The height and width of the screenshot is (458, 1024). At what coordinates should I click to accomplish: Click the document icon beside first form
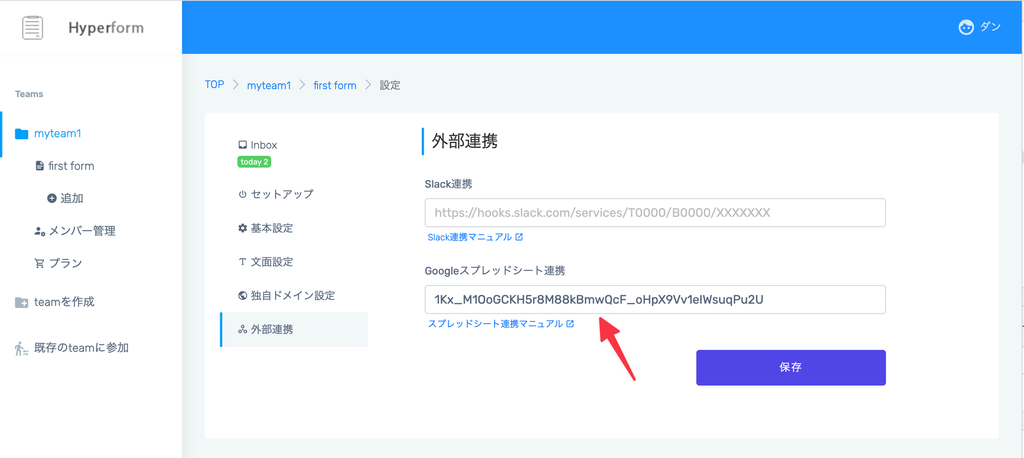39,166
